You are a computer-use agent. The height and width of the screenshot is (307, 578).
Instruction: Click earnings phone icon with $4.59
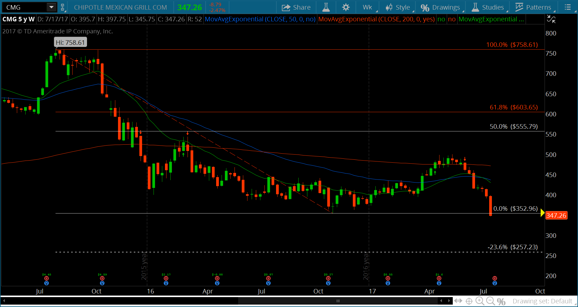click(102, 278)
